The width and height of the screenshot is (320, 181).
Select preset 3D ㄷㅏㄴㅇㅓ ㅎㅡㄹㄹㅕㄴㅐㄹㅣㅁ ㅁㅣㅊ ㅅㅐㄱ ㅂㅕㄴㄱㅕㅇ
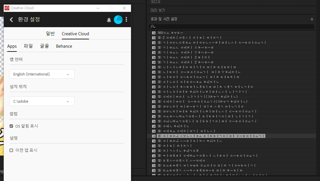pyautogui.click(x=205, y=87)
